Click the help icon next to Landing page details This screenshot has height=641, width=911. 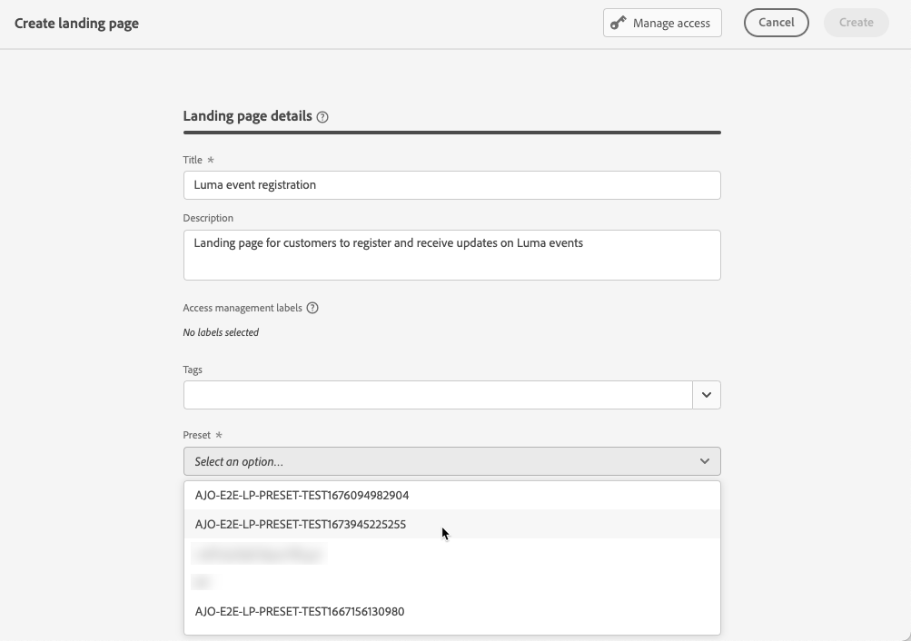click(322, 117)
